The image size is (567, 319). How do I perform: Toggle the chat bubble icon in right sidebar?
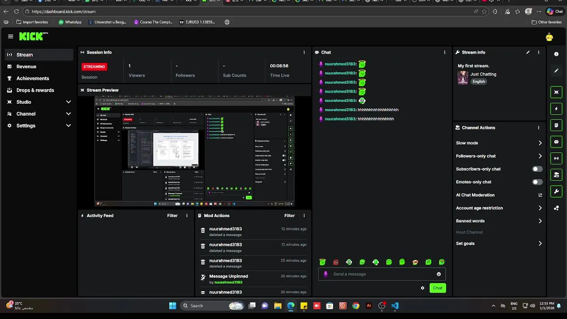(556, 142)
